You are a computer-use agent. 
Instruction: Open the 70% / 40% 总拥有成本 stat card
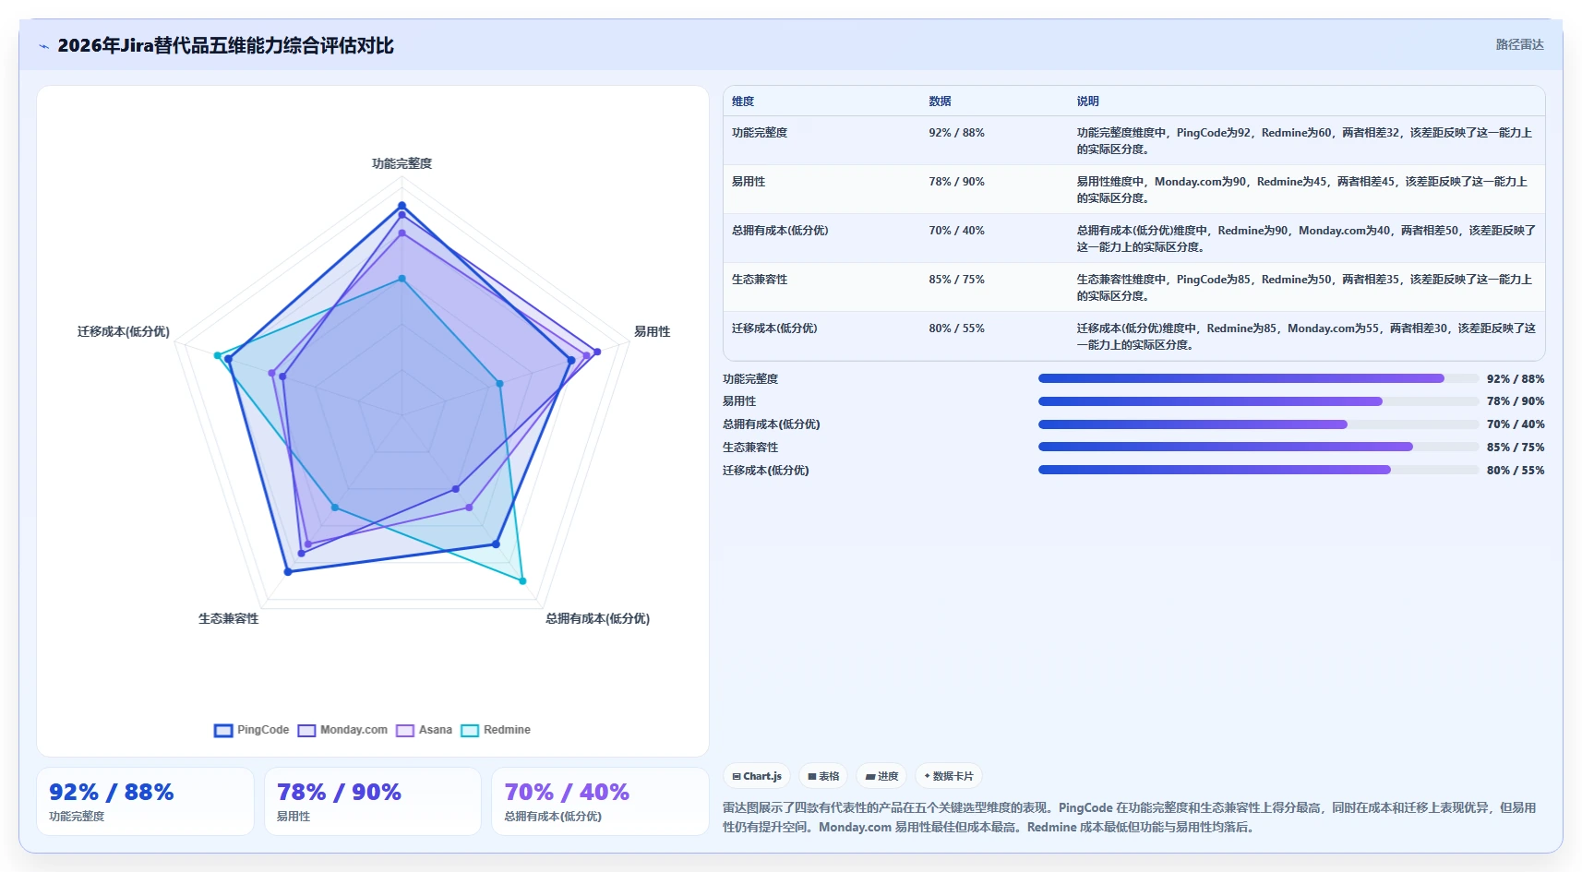point(600,802)
